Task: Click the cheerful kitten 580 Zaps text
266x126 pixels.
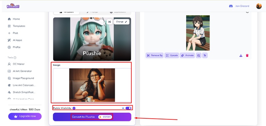Action: tap(25, 110)
